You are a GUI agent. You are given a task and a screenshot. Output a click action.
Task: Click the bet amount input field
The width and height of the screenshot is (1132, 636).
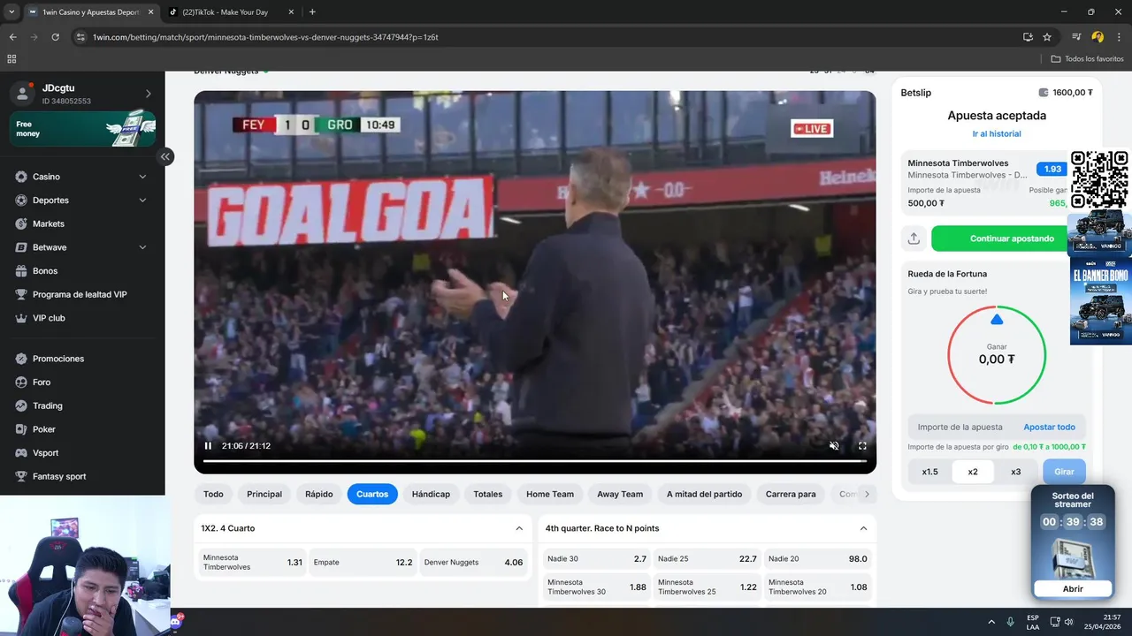click(x=961, y=428)
